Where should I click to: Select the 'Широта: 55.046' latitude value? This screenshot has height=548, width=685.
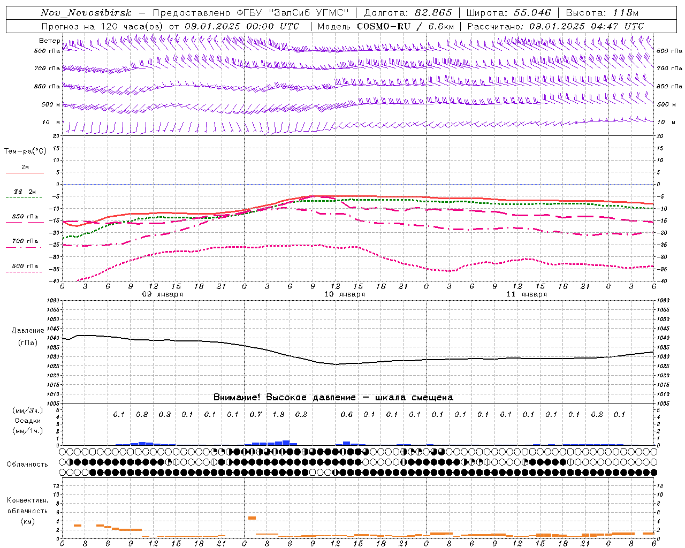click(x=508, y=13)
